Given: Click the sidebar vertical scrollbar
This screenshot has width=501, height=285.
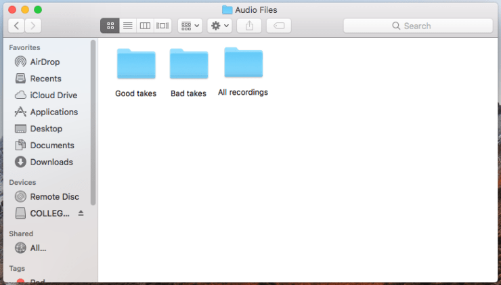Looking at the screenshot, I should point(93,122).
